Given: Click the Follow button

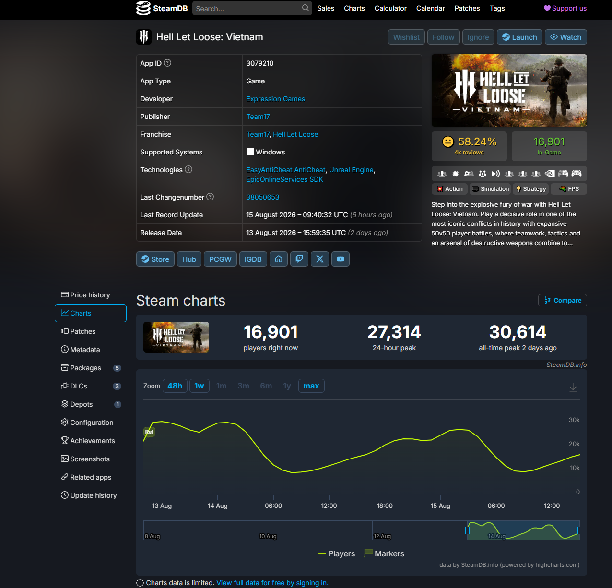Looking at the screenshot, I should 443,37.
